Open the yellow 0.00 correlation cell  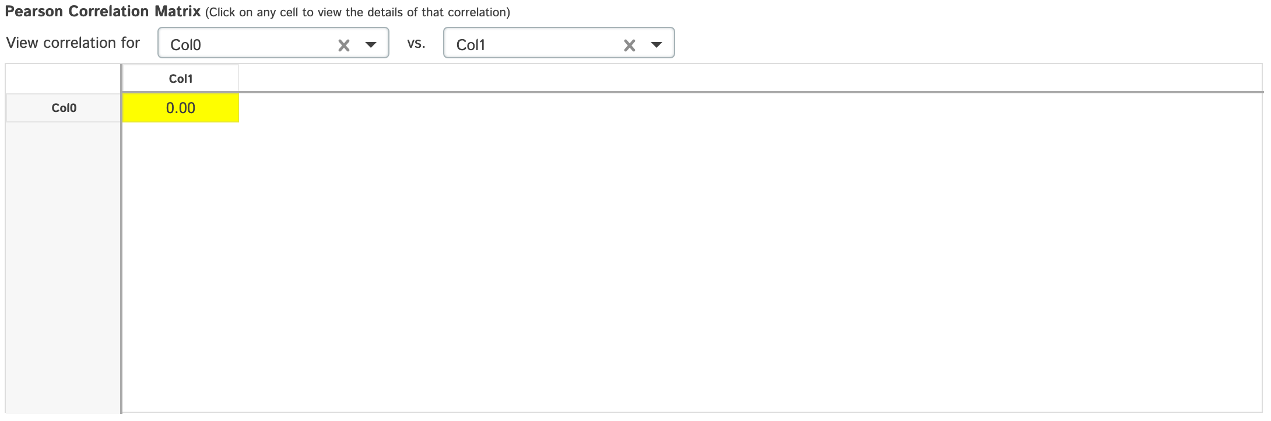[181, 108]
